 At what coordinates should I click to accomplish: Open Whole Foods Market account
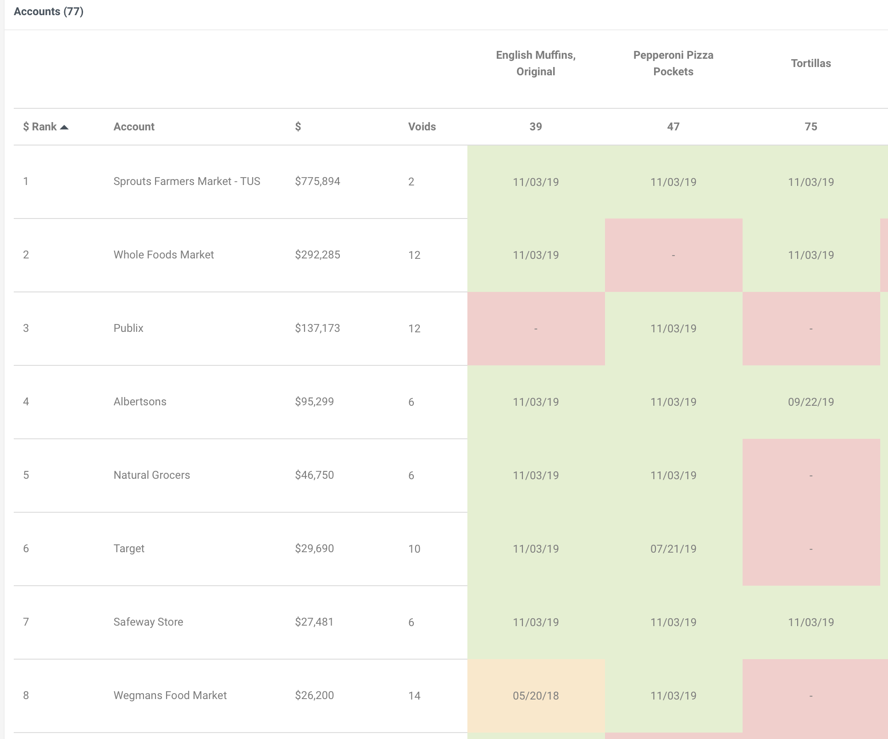164,255
